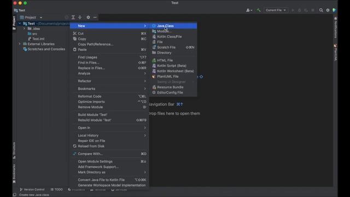Hide the Project panel with minus icon
The height and width of the screenshot is (197, 350).
95,18
